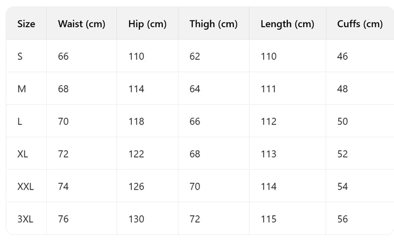Click the Cuffs (cm) column header
Viewport: 394px width, 243px height.
[360, 24]
